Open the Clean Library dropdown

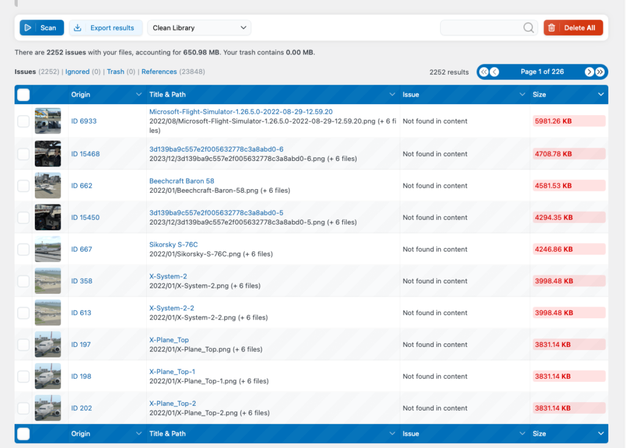(x=199, y=28)
